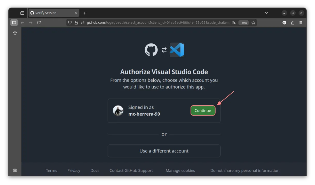This screenshot has width=315, height=185.
Task: Open the Privacy footer link
Action: pos(74,171)
